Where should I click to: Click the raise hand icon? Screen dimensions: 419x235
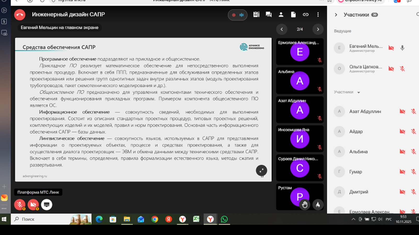tap(305, 205)
